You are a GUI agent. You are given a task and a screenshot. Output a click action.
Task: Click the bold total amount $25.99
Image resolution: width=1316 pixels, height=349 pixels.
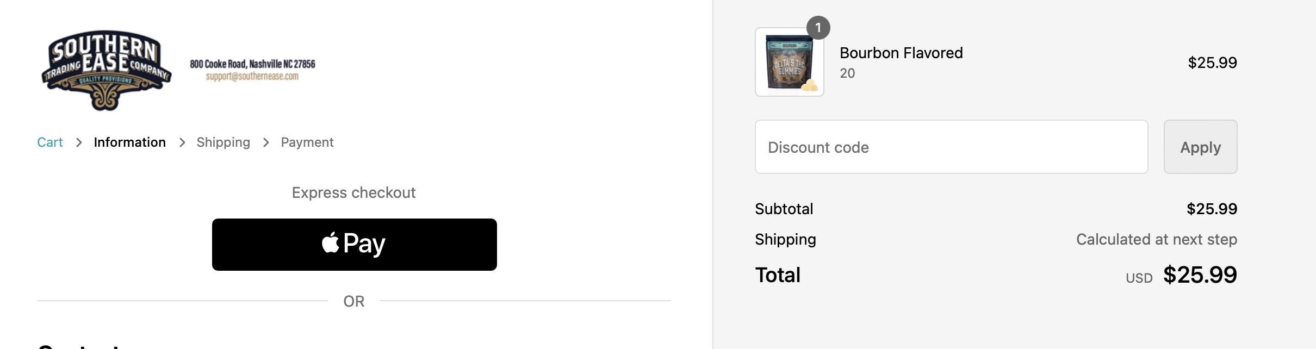click(x=1200, y=275)
